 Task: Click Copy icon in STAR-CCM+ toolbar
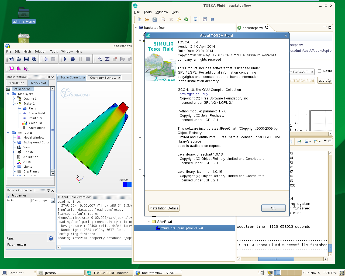(46, 59)
